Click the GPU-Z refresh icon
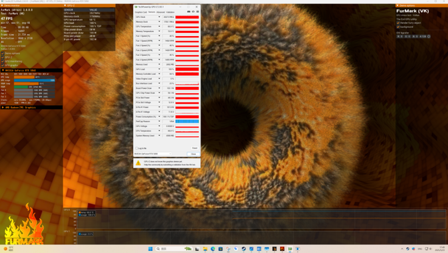448x253 pixels. 193,12
